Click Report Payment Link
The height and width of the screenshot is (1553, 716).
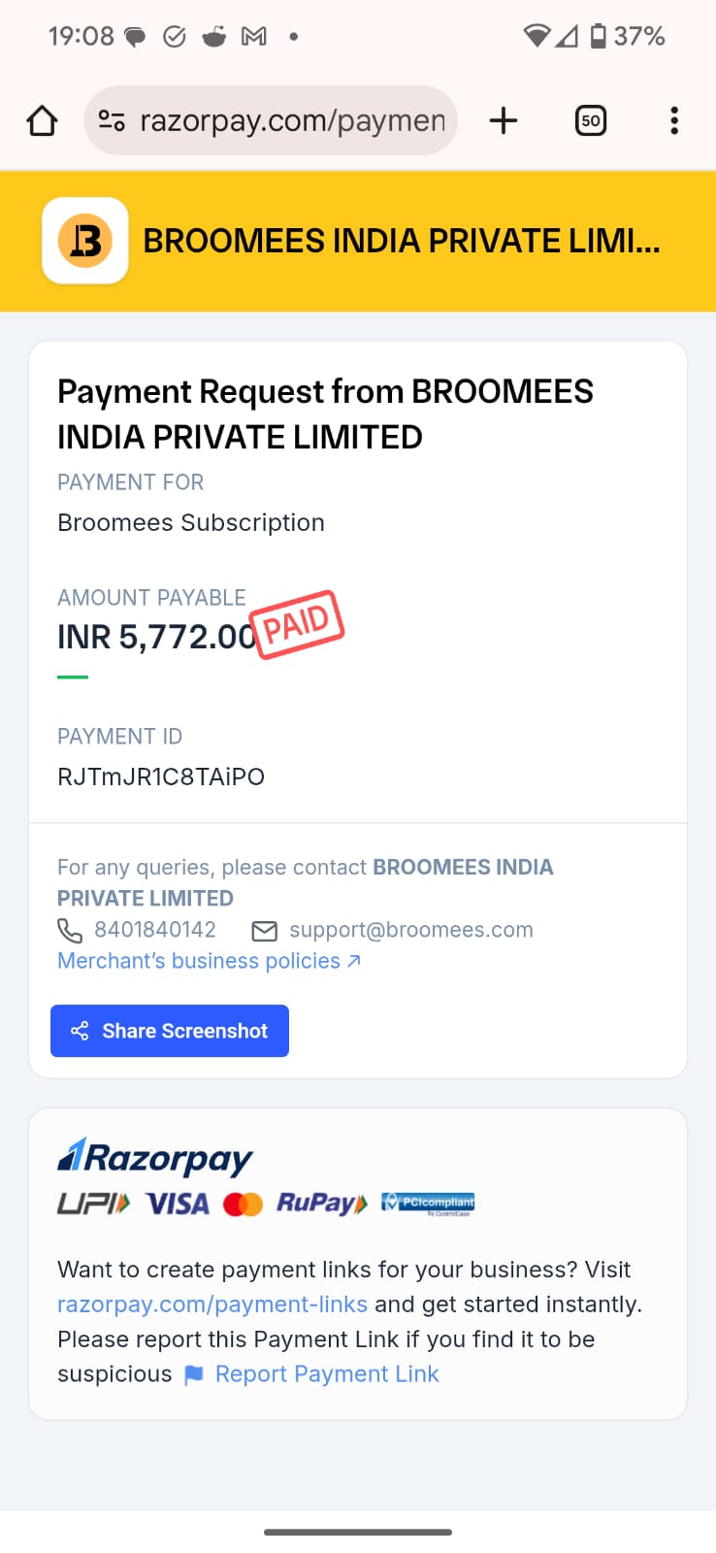tap(327, 1374)
